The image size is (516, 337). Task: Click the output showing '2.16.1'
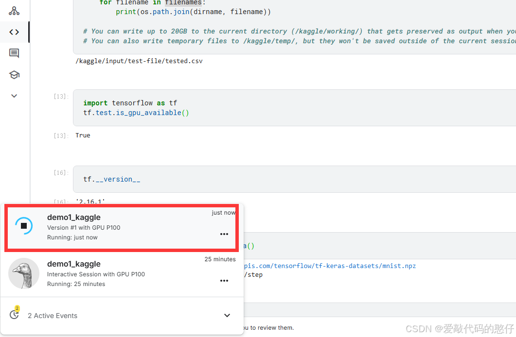(x=90, y=202)
